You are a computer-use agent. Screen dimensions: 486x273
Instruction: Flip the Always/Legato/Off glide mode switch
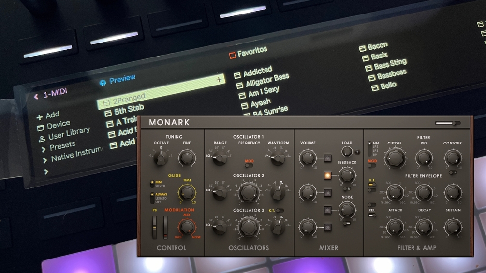pyautogui.click(x=152, y=199)
